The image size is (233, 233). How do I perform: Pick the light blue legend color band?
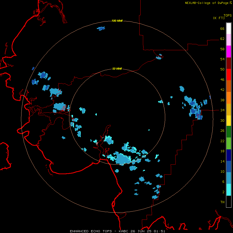point(229,178)
